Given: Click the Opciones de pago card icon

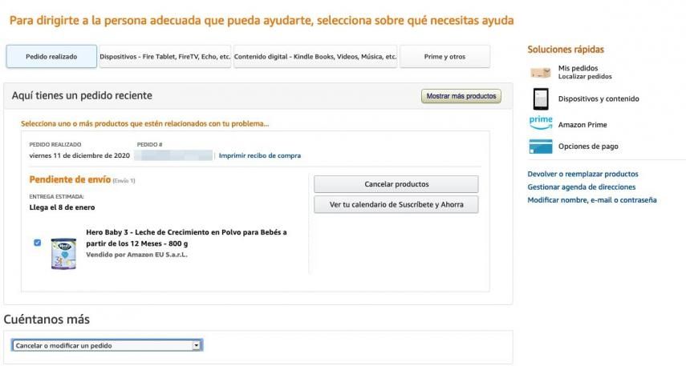Looking at the screenshot, I should click(x=540, y=147).
